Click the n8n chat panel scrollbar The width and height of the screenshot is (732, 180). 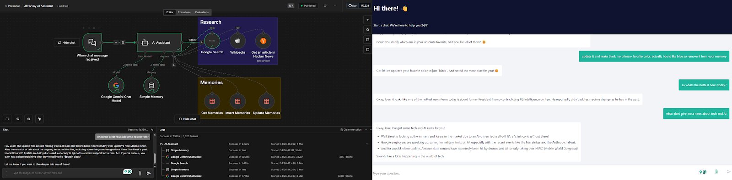155,158
